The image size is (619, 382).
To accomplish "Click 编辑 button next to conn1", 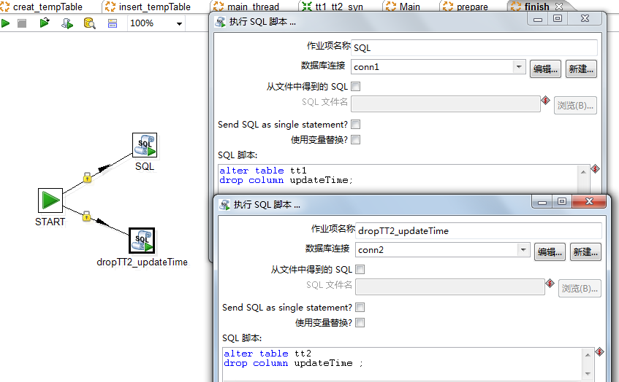I will click(x=545, y=69).
